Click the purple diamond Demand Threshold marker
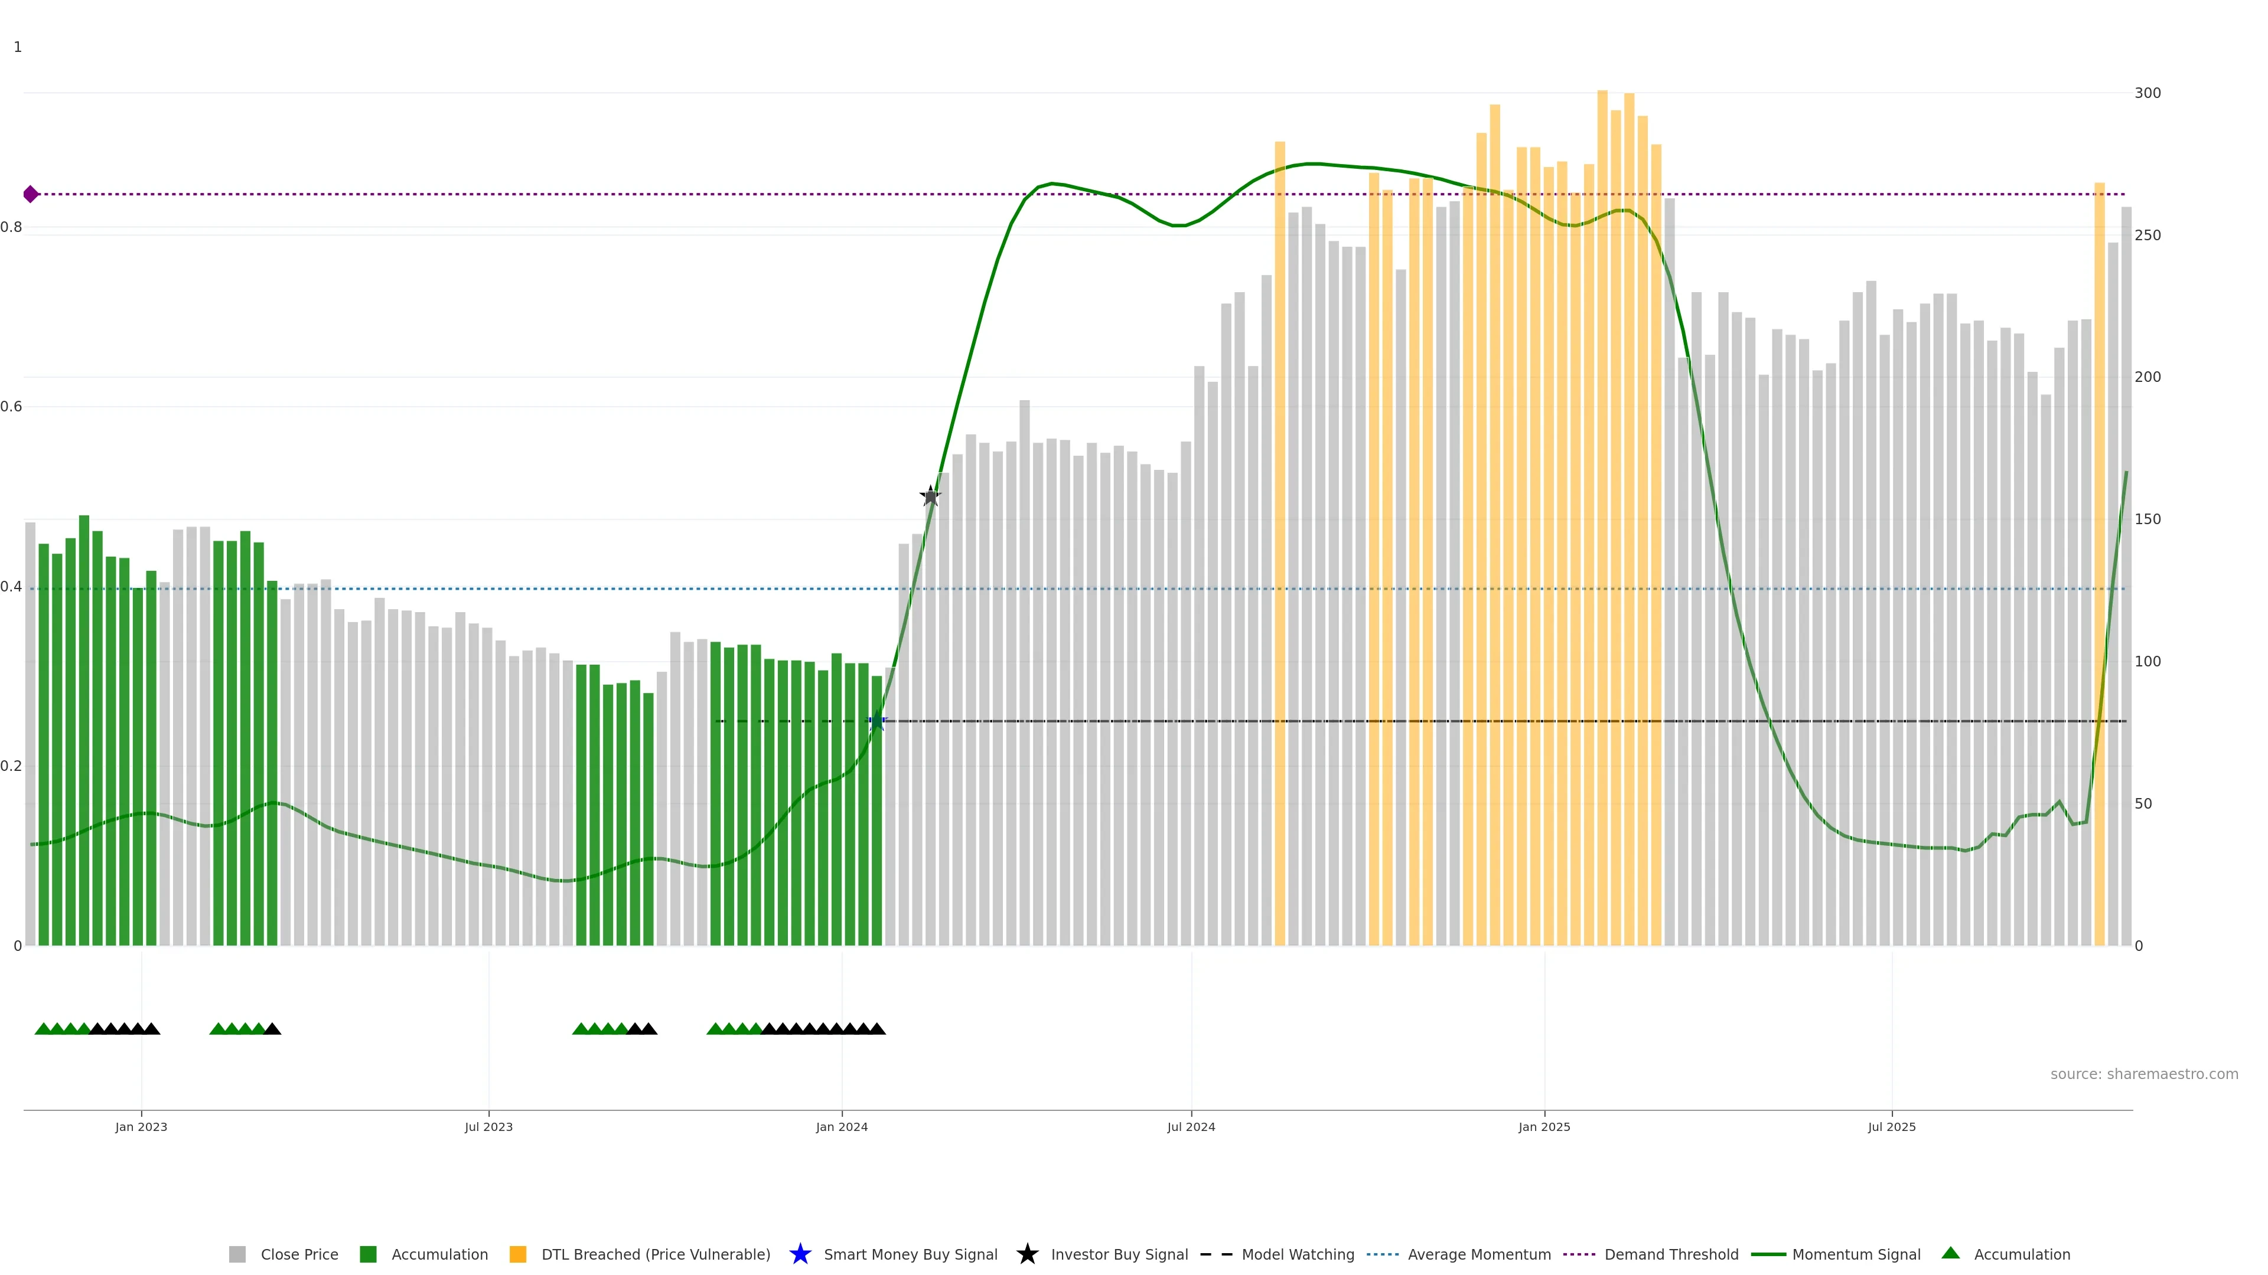The height and width of the screenshot is (1275, 2268). tap(31, 194)
